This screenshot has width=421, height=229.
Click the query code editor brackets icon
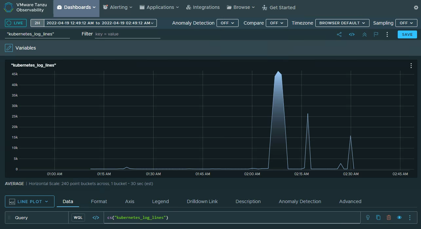96,218
